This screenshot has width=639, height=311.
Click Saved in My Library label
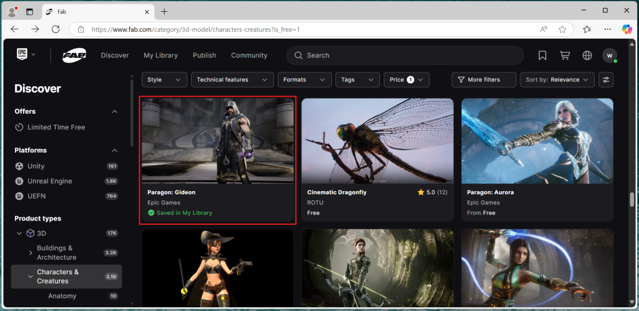coord(184,213)
